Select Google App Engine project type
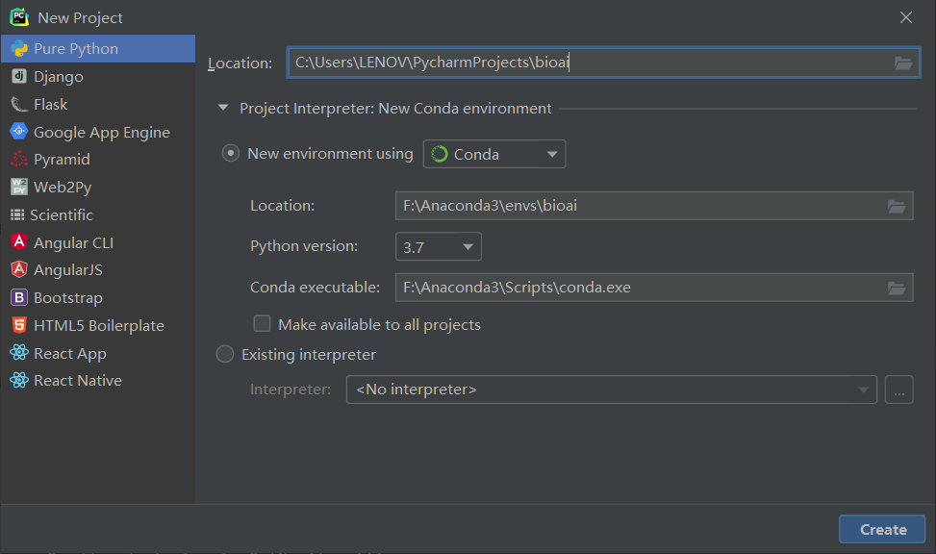The image size is (936, 554). [x=98, y=132]
